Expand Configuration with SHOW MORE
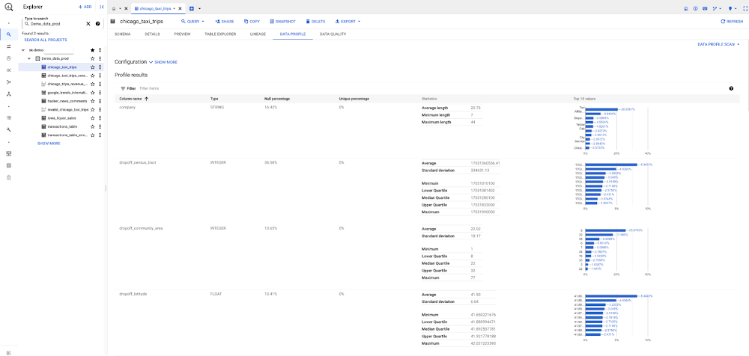 click(x=163, y=62)
